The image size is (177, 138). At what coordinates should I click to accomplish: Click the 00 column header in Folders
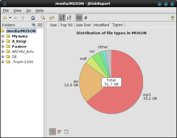(40, 25)
